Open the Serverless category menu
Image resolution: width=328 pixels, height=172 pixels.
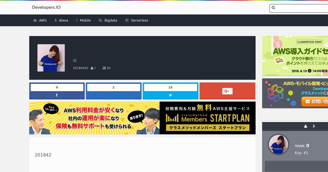137,20
